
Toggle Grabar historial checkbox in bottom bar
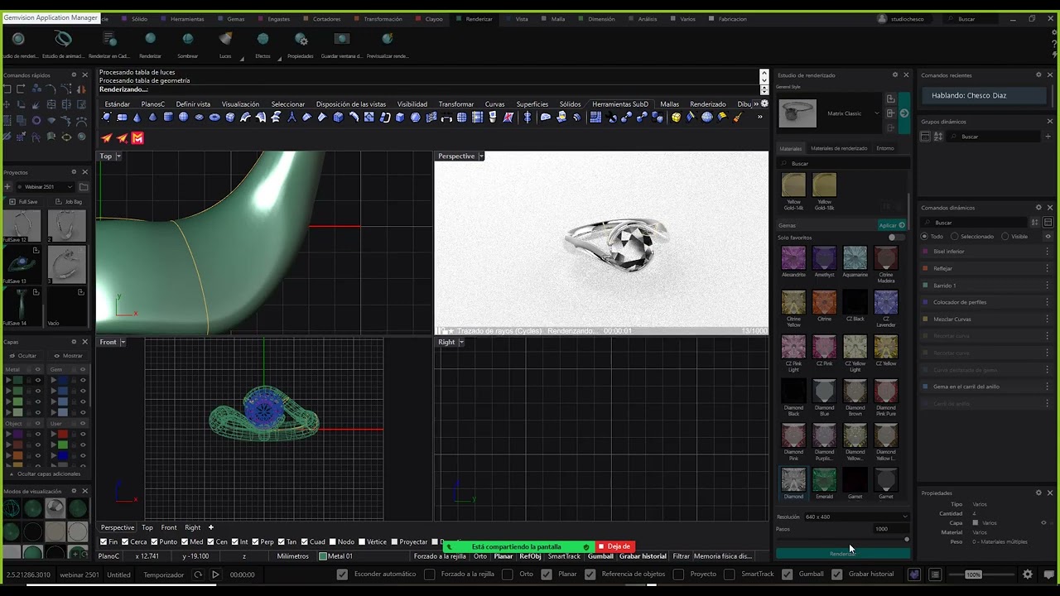coord(836,574)
